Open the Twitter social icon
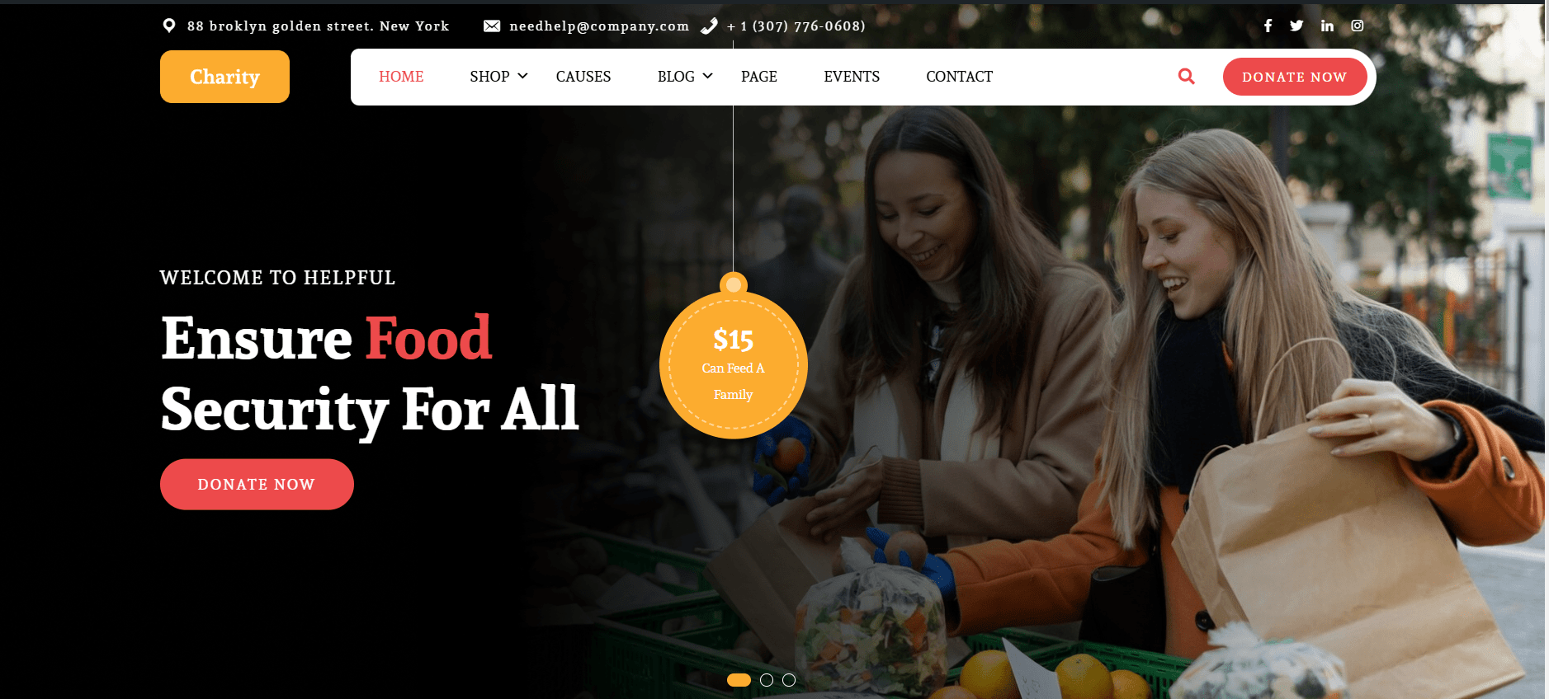This screenshot has width=1549, height=699. (x=1296, y=26)
